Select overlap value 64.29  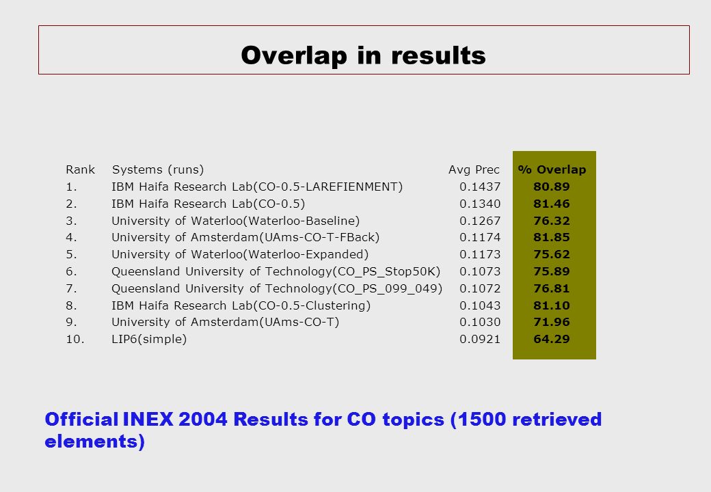pos(552,340)
